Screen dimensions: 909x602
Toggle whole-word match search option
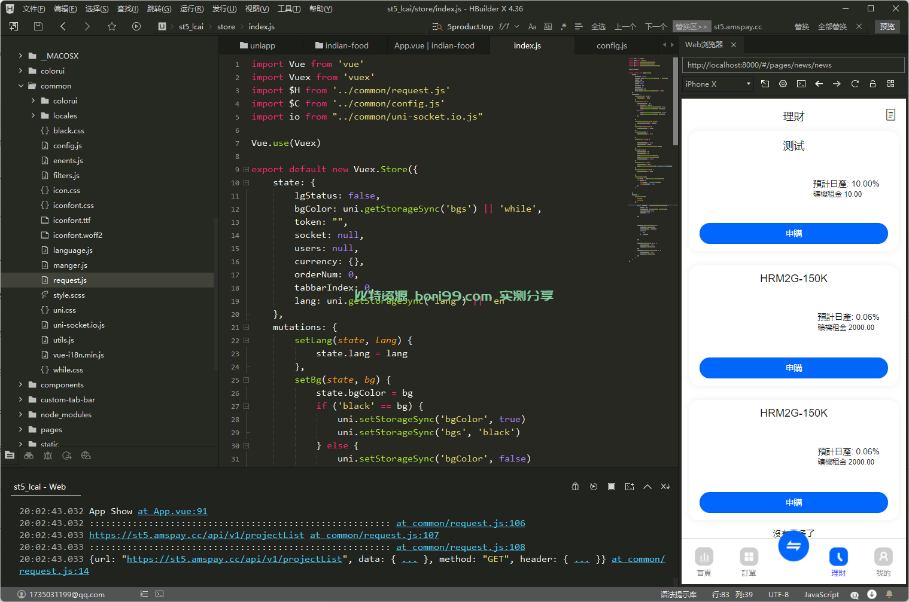click(548, 27)
